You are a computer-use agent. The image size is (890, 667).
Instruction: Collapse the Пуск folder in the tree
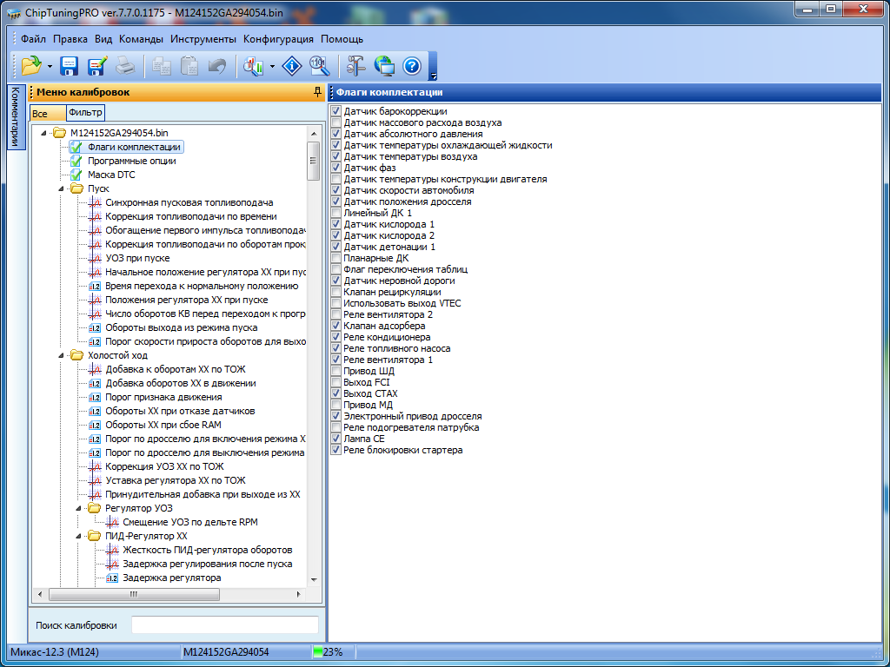tap(62, 188)
